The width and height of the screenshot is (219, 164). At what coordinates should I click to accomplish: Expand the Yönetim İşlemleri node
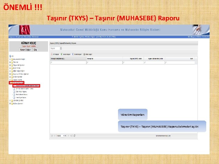click(x=10, y=101)
